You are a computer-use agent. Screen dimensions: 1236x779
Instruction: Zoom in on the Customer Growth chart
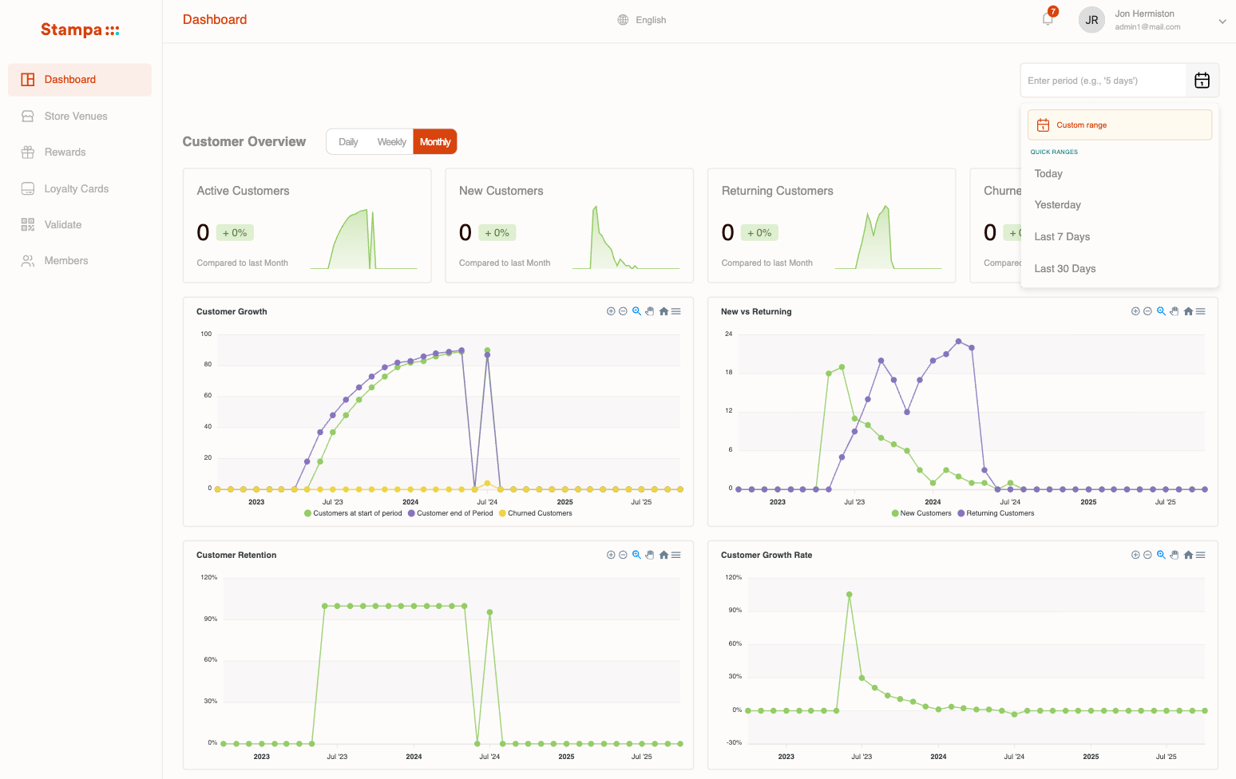click(611, 311)
